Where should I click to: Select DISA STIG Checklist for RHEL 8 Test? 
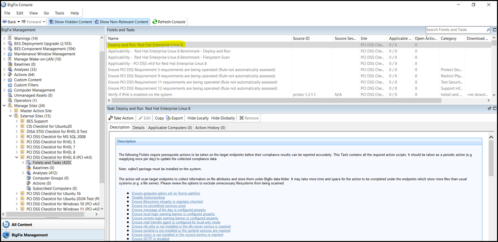tap(57, 131)
